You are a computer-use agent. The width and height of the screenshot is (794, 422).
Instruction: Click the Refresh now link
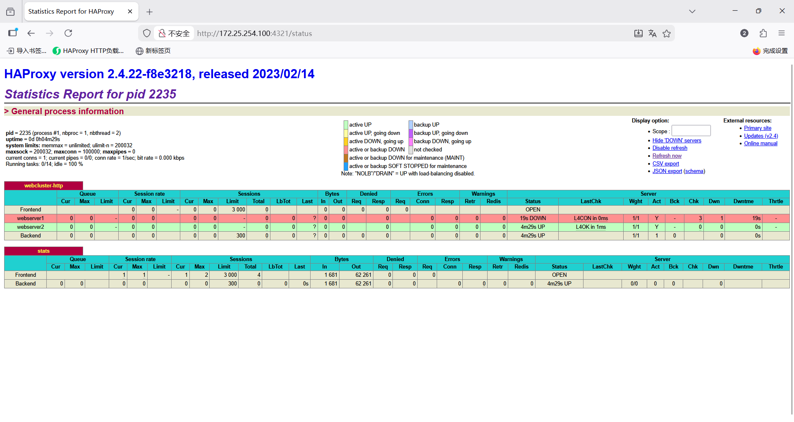coord(667,156)
